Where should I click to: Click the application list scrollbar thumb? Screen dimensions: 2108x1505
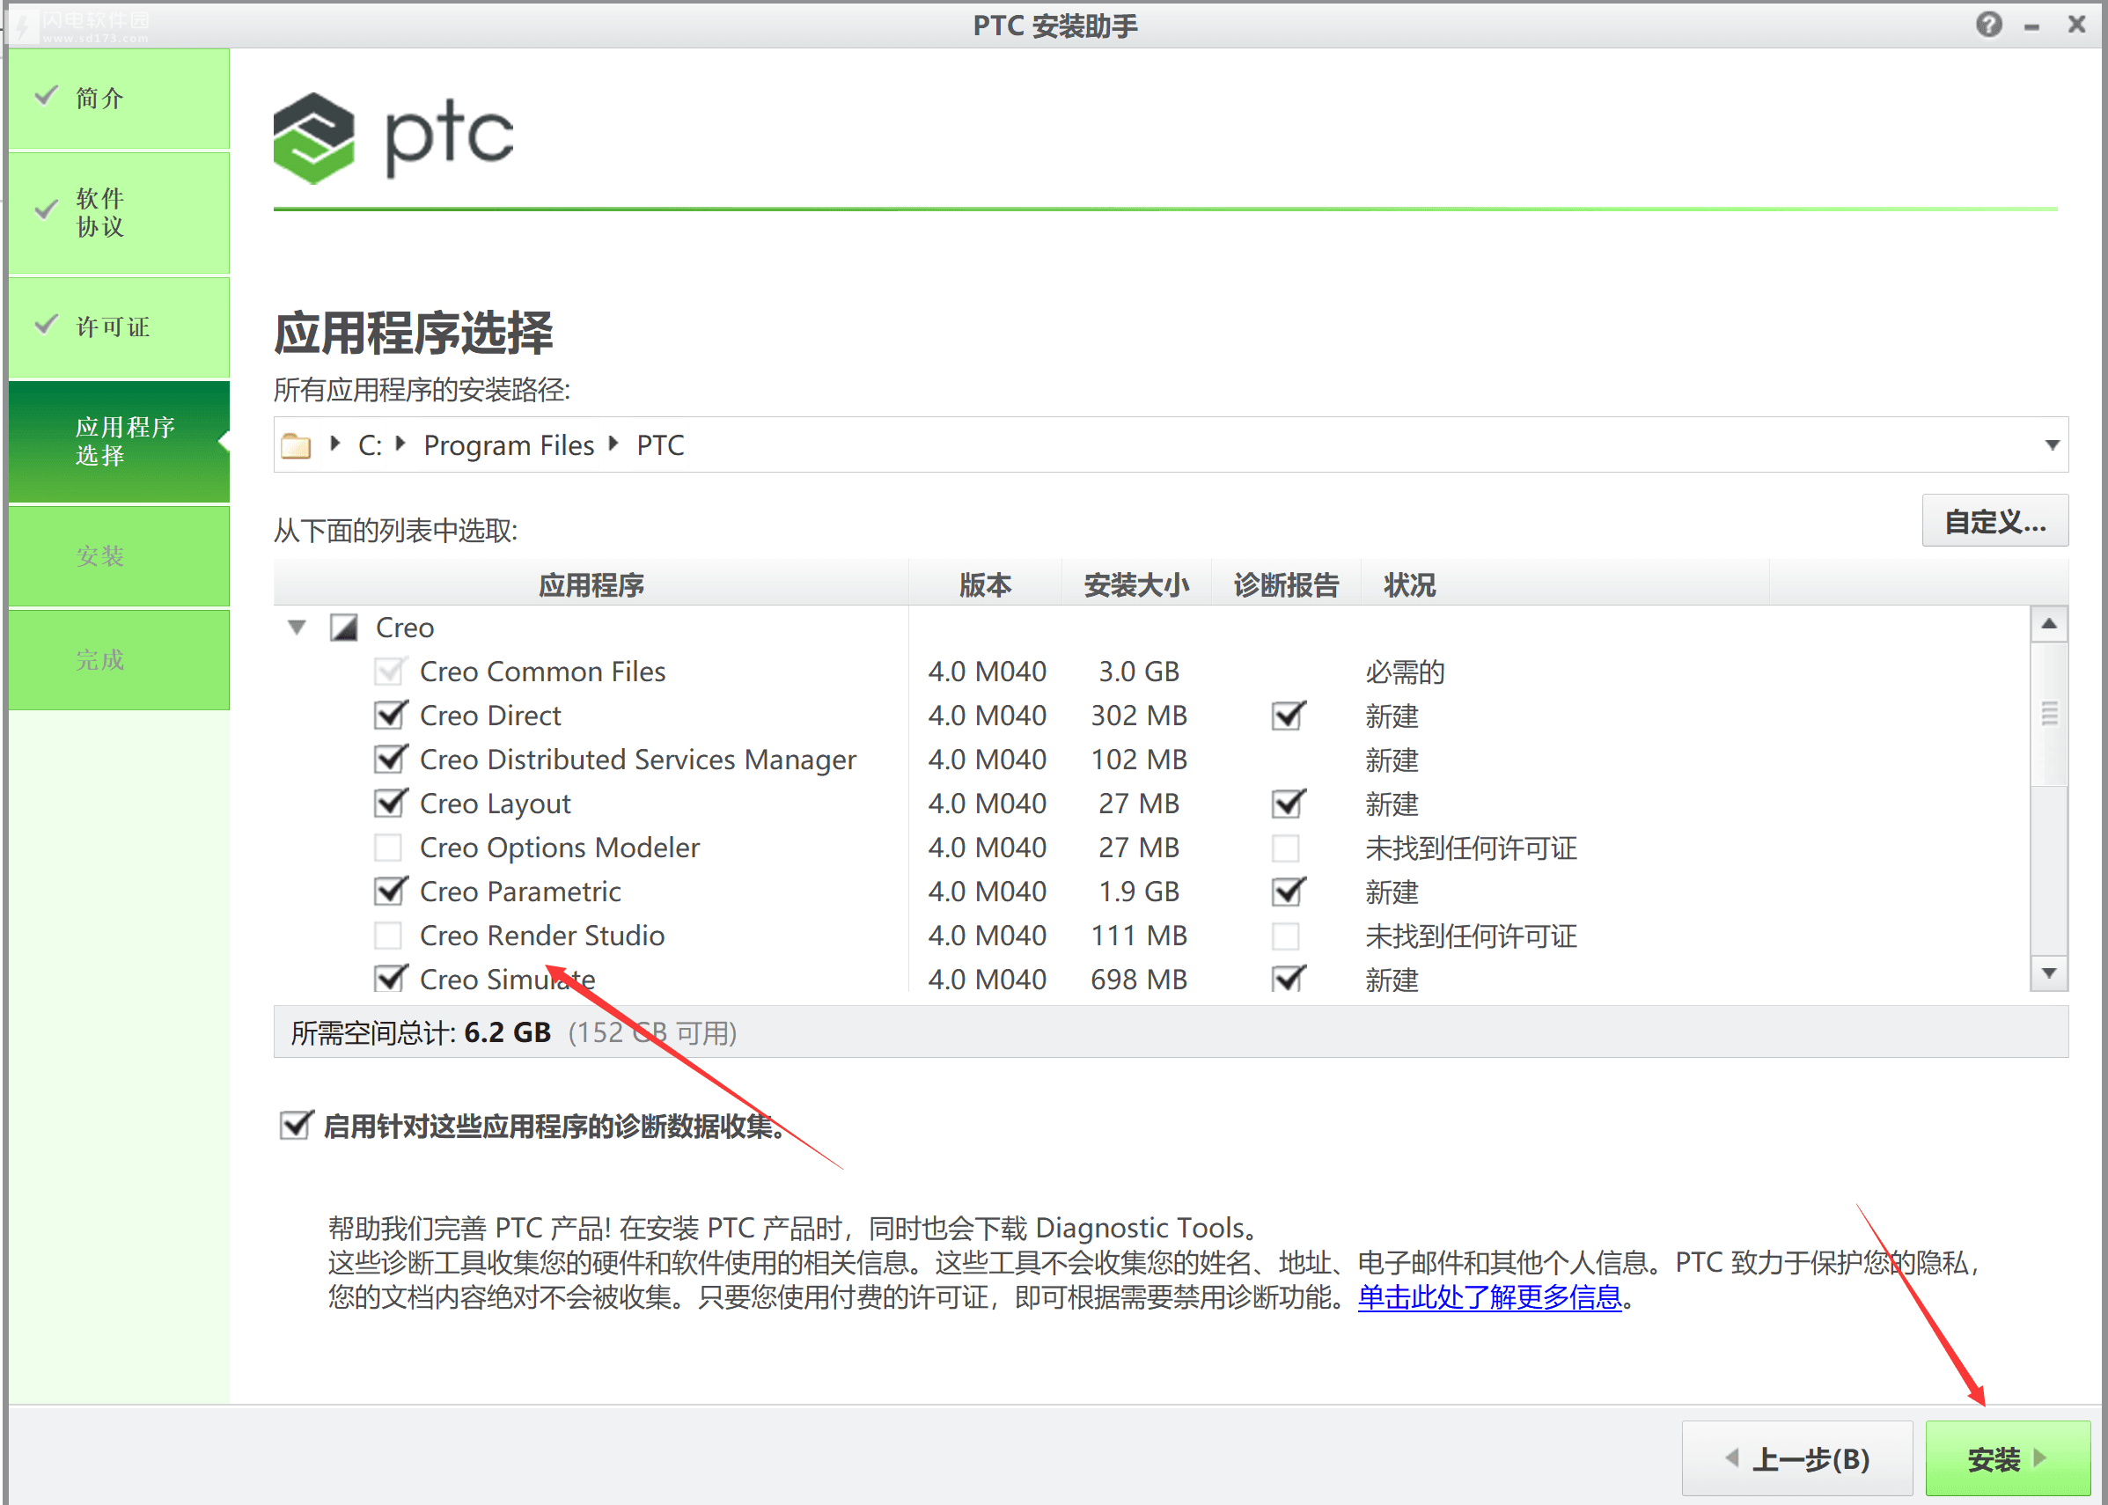click(2049, 714)
